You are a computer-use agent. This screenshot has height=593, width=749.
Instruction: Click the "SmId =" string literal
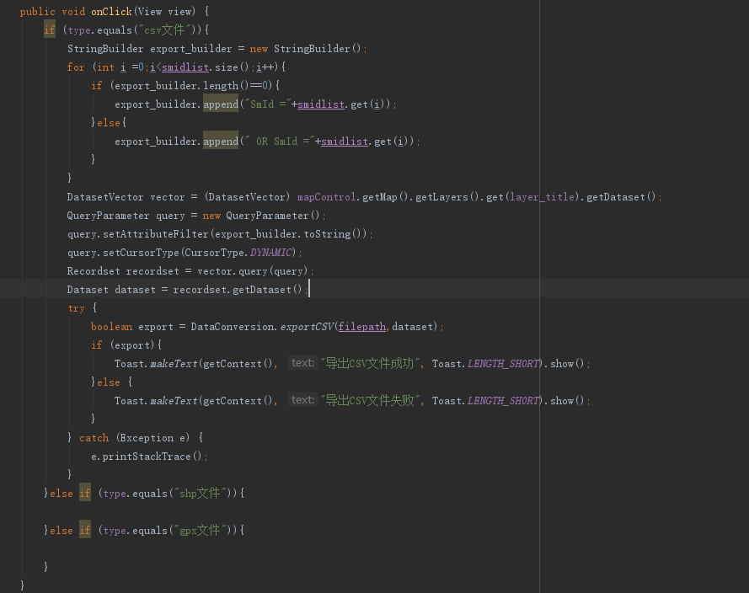(268, 104)
